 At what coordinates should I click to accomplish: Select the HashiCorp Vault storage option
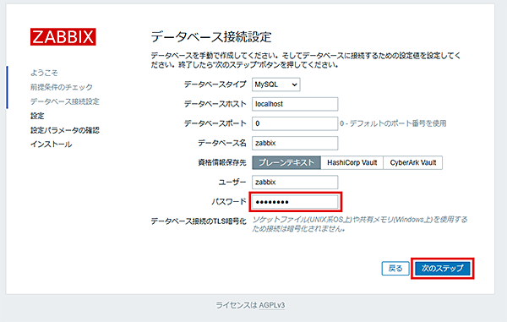click(x=352, y=162)
